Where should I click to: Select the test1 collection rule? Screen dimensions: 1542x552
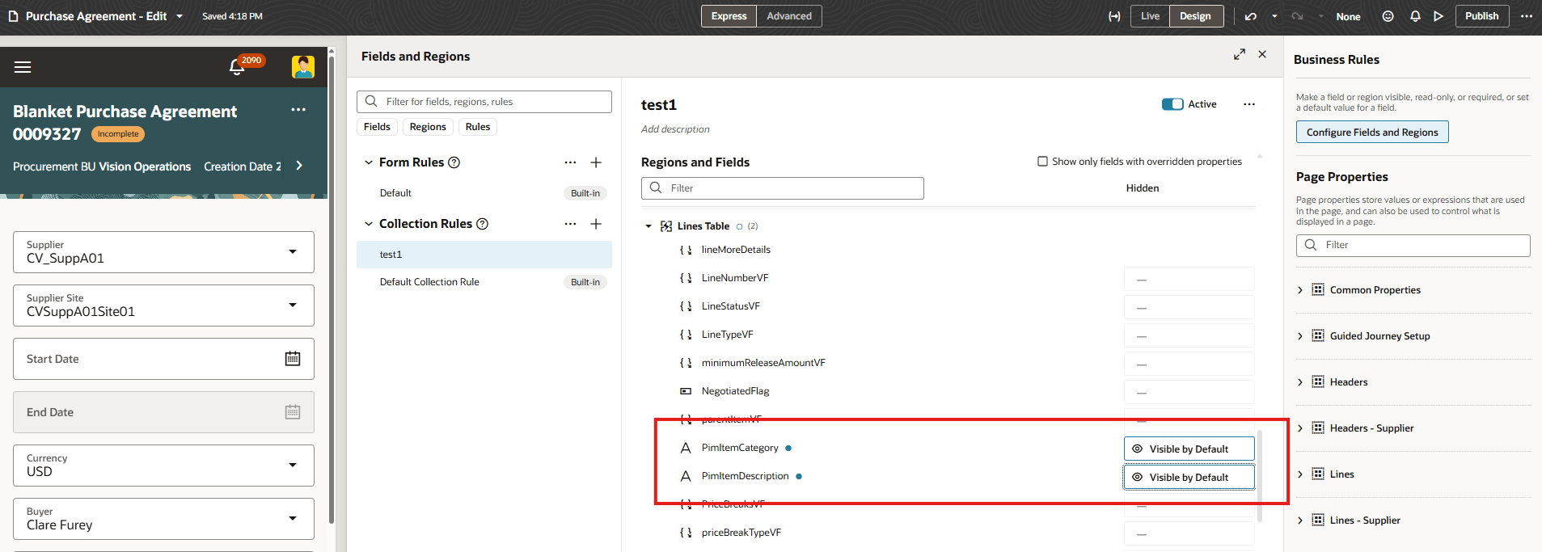pos(484,255)
